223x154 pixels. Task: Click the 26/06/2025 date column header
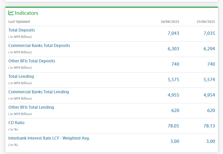point(170,22)
